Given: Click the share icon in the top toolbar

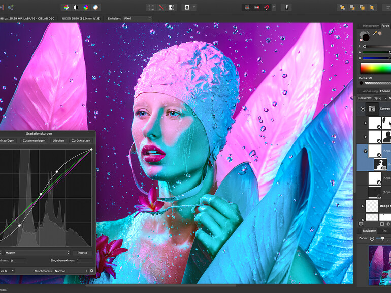Looking at the screenshot, I should coord(11,7).
